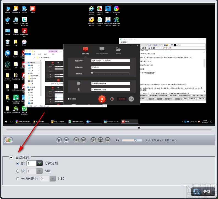The height and width of the screenshot is (199, 218).
Task: Open the 片段 count dropdown arrow
Action: 53,179
